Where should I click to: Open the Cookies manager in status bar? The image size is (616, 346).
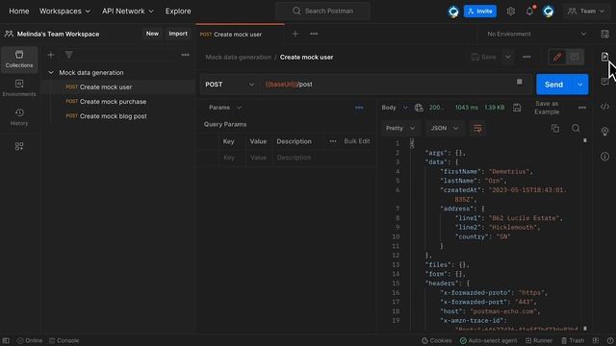(436, 340)
